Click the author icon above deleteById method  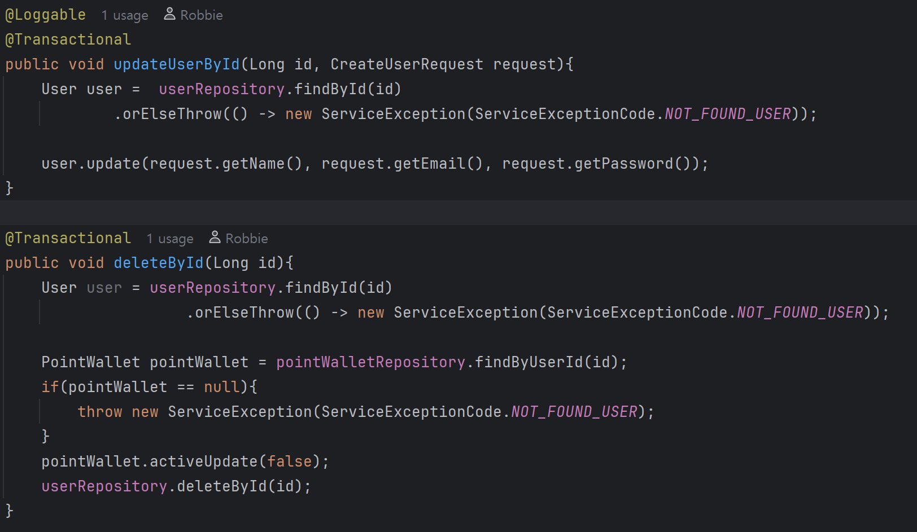(x=215, y=238)
